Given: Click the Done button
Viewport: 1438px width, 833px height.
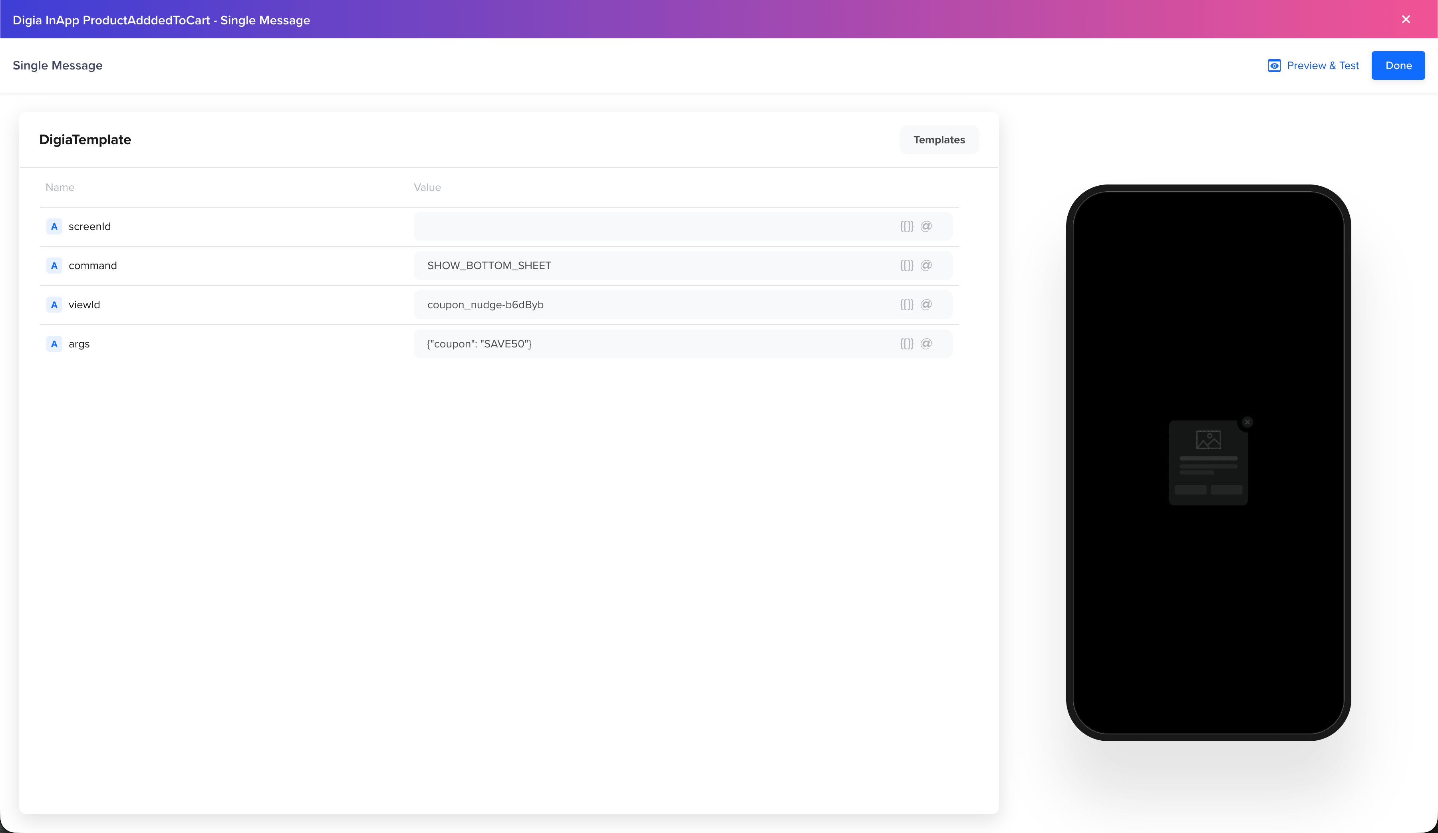Looking at the screenshot, I should point(1398,65).
